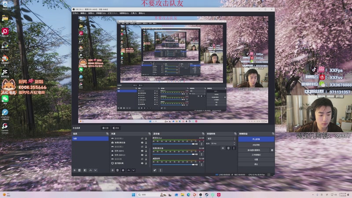The width and height of the screenshot is (352, 198).
Task: Toggle lock on 显示器采集 source
Action: tap(146, 163)
